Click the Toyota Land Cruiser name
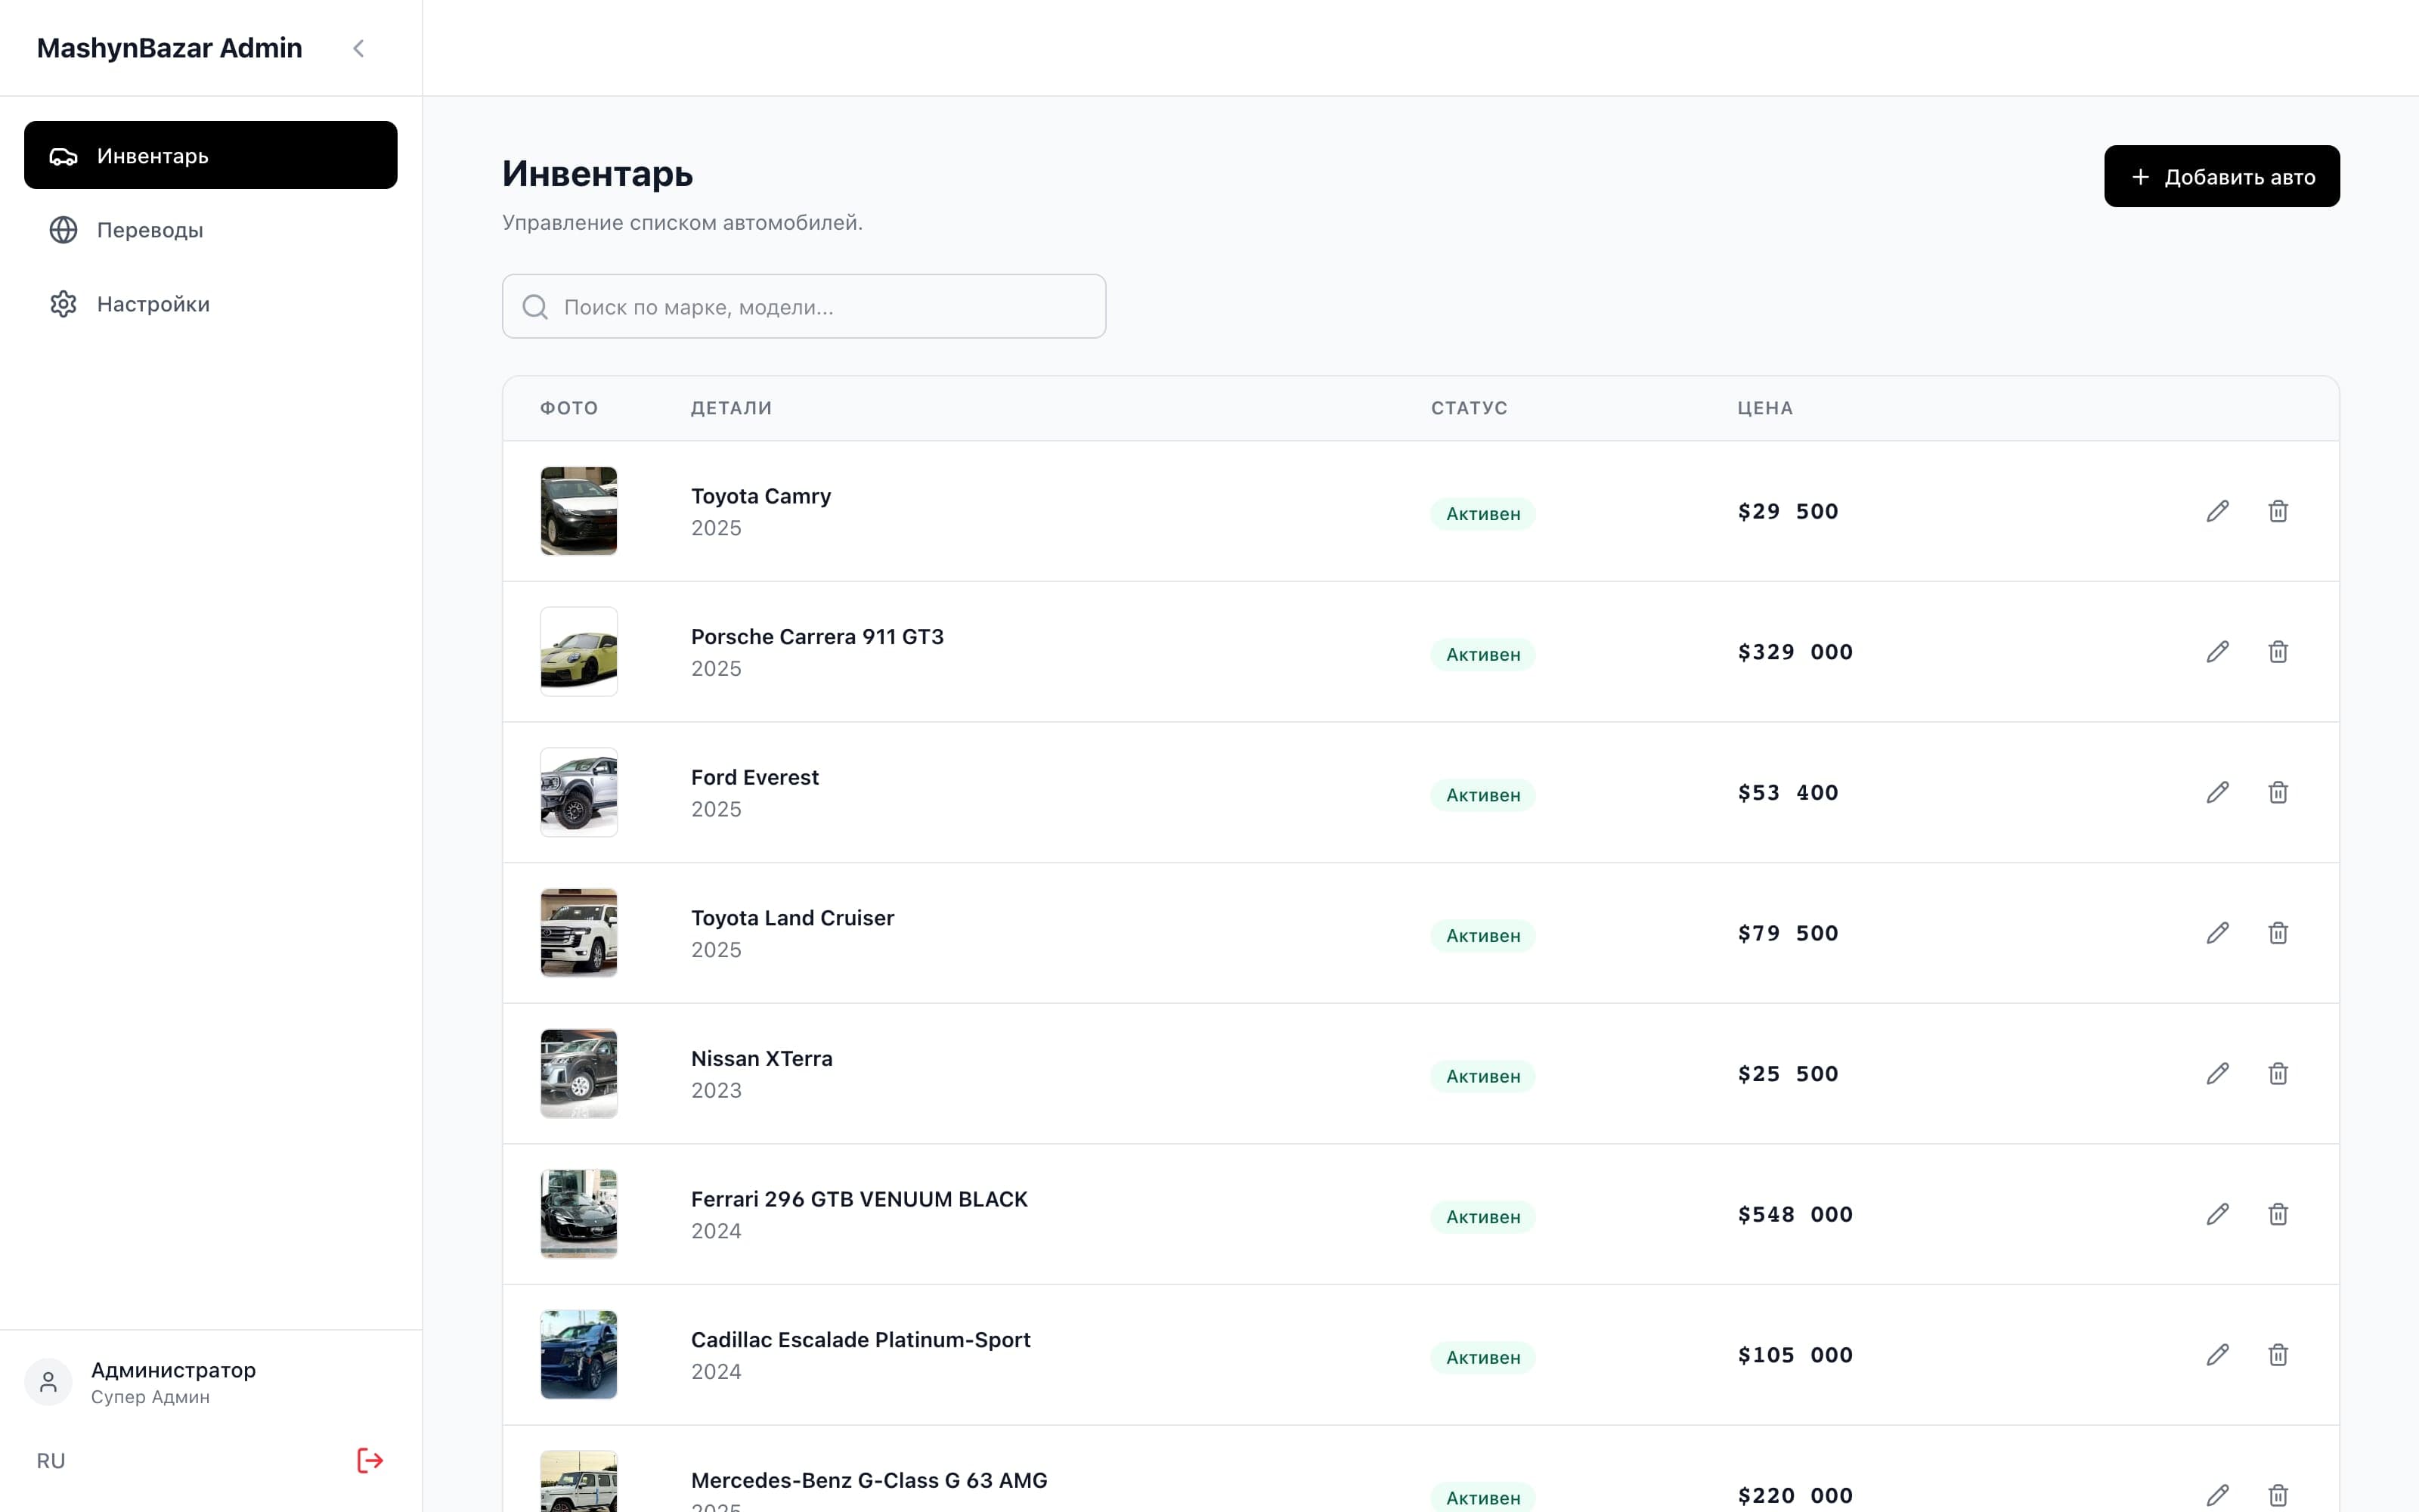This screenshot has width=2419, height=1512. [x=793, y=918]
